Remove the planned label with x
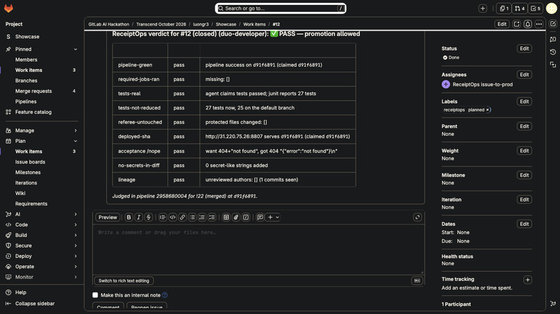This screenshot has height=314, width=560. 488,110
